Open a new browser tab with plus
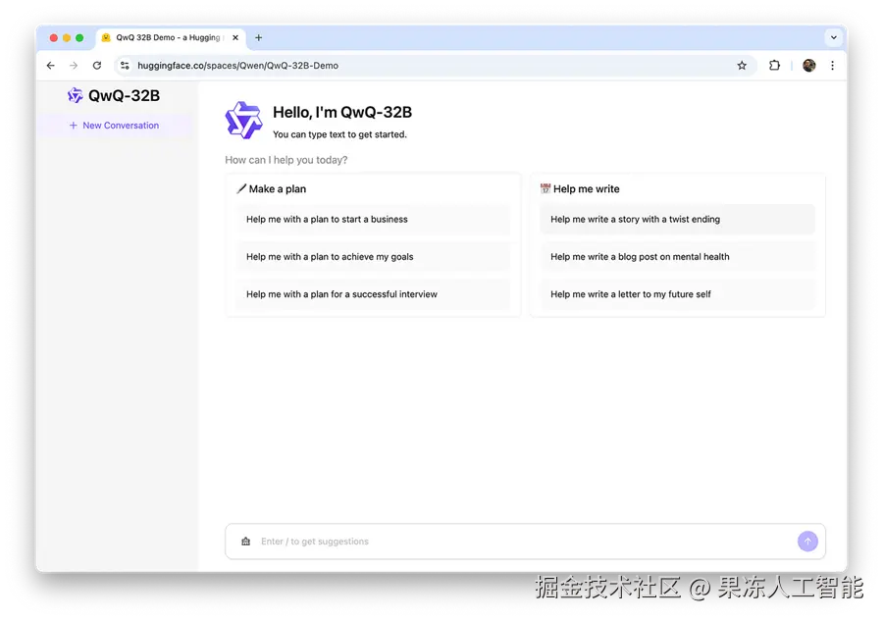 pyautogui.click(x=258, y=37)
